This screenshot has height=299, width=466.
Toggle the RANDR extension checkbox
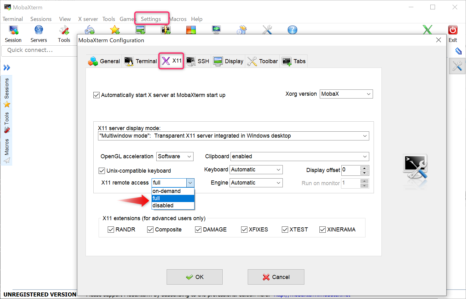coord(111,230)
